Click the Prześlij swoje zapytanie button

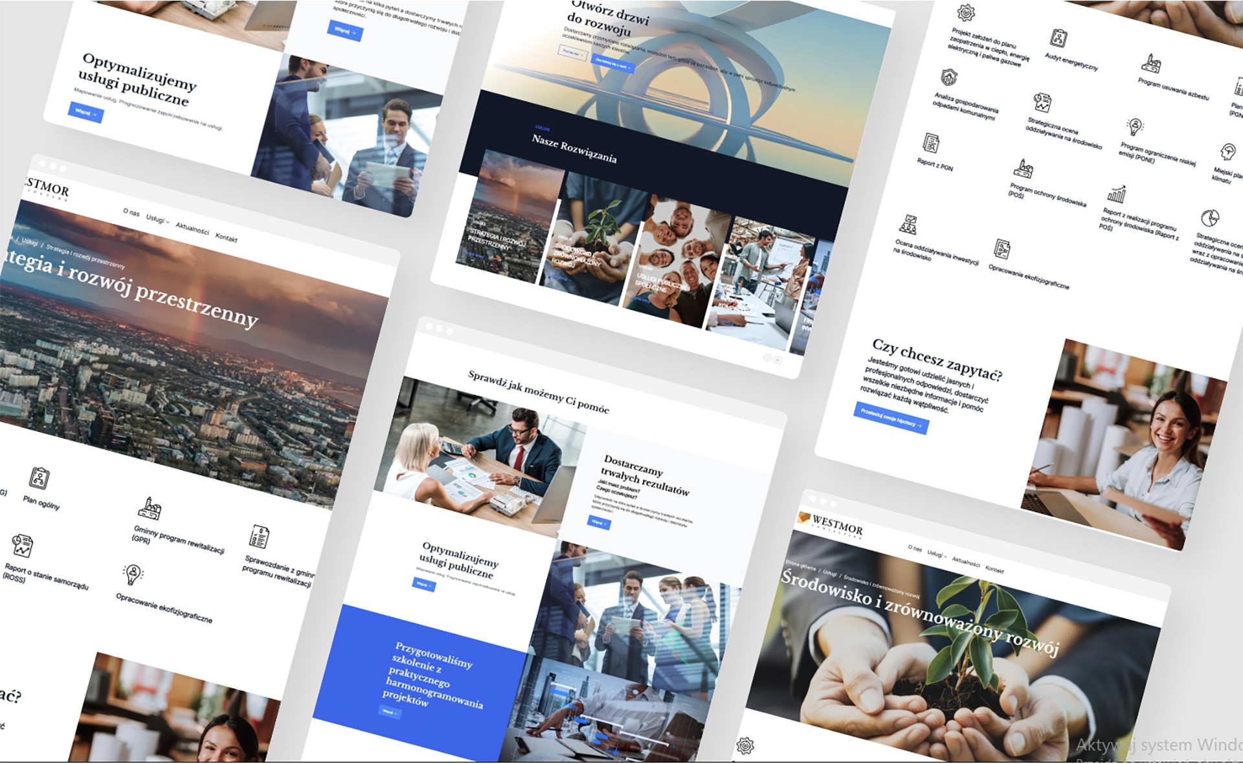[x=891, y=418]
